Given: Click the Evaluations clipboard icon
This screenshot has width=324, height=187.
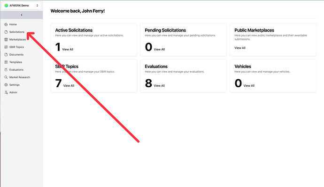Looking at the screenshot, I should [x=6, y=70].
